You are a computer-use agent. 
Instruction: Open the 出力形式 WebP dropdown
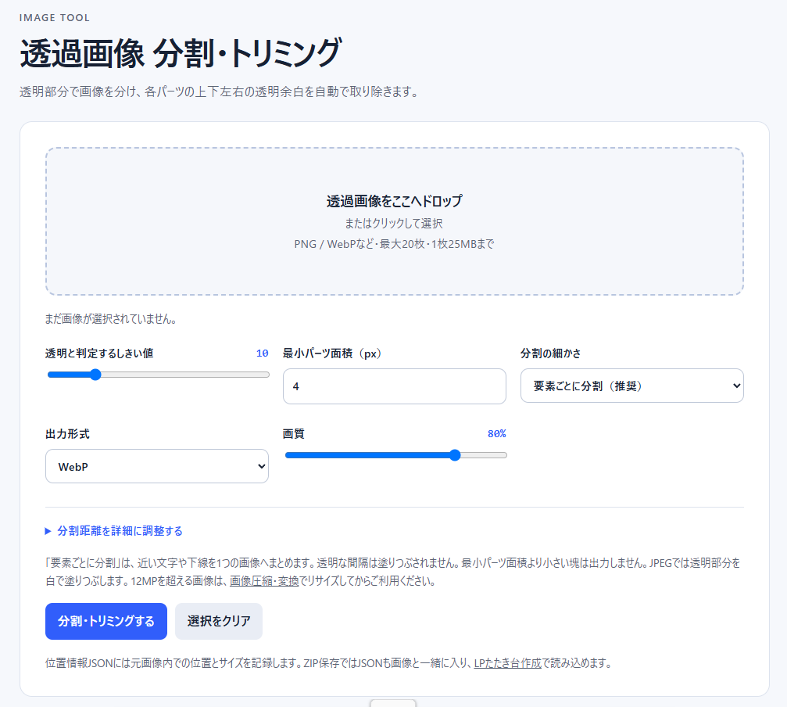tap(157, 466)
